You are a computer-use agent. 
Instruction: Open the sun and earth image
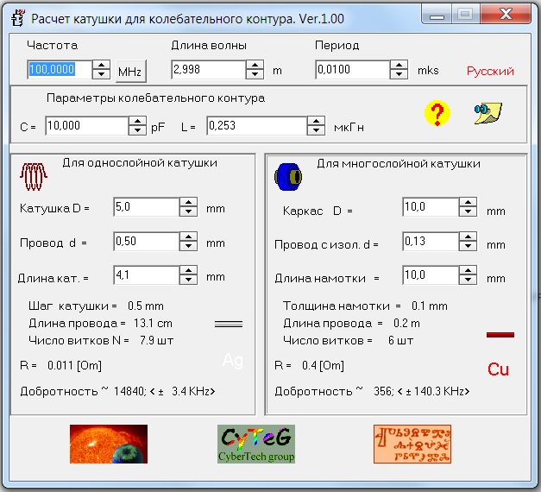pyautogui.click(x=108, y=444)
